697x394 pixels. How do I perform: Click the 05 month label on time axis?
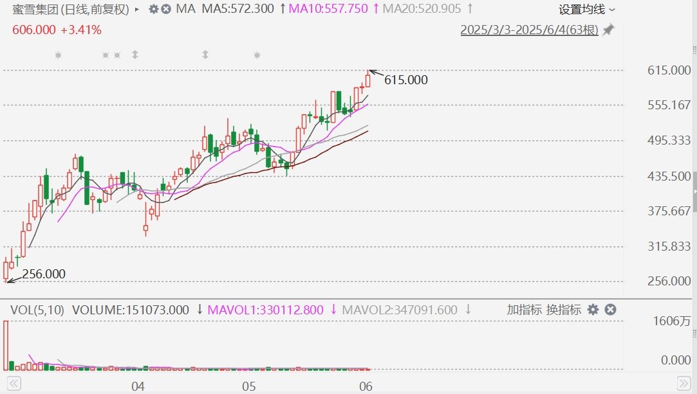click(x=249, y=386)
